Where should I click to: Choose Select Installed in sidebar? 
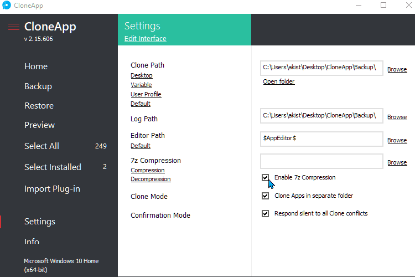tap(53, 167)
